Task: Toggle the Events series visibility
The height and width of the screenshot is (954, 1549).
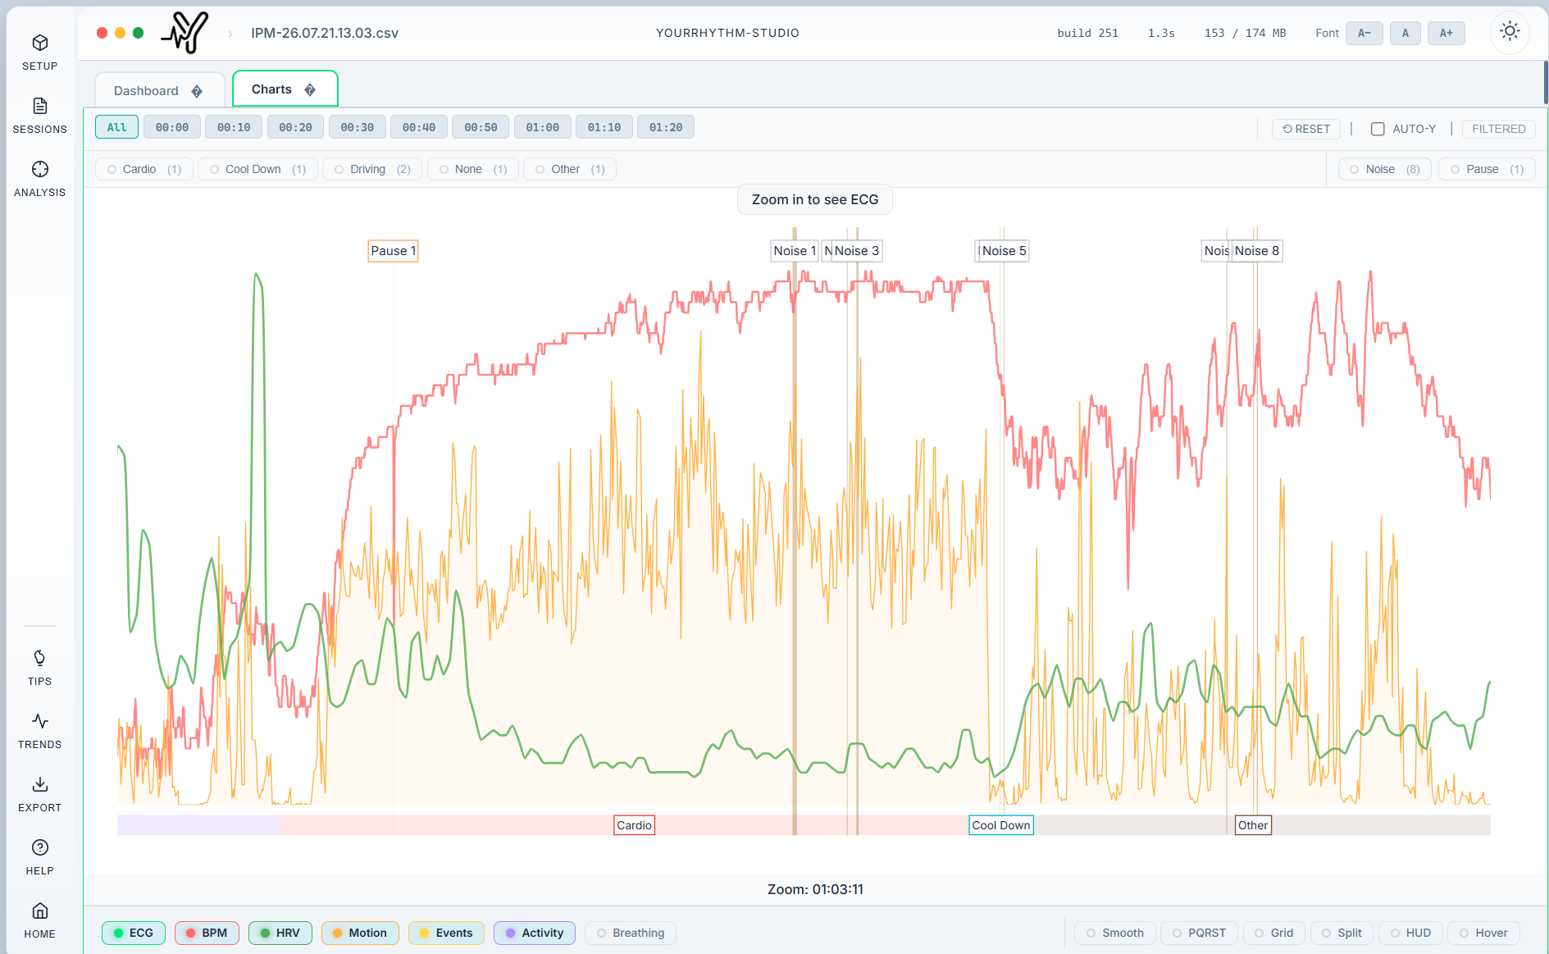Action: point(446,933)
